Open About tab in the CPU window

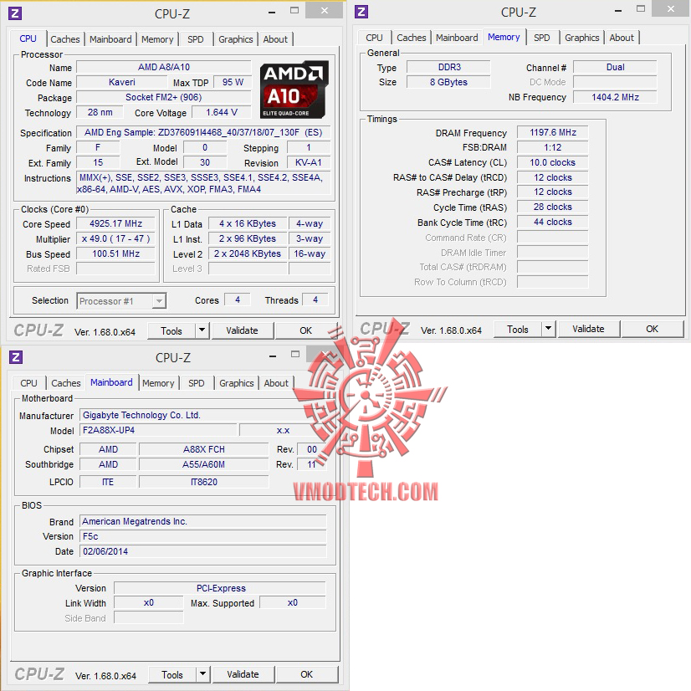(x=275, y=39)
